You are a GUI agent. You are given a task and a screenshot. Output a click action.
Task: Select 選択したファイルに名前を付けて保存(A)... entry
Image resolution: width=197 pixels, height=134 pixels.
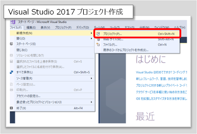52,67
